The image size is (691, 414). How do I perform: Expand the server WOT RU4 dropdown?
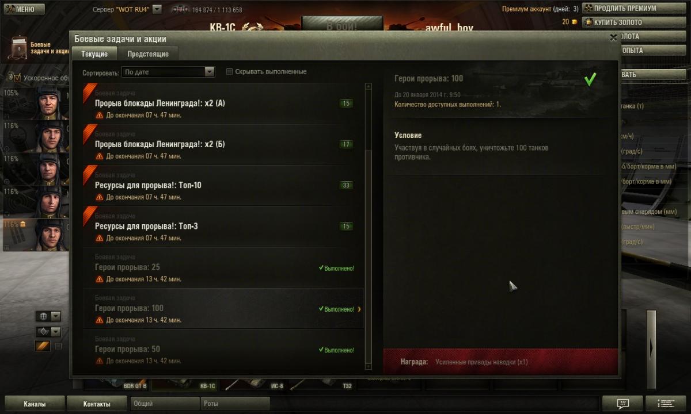157,9
